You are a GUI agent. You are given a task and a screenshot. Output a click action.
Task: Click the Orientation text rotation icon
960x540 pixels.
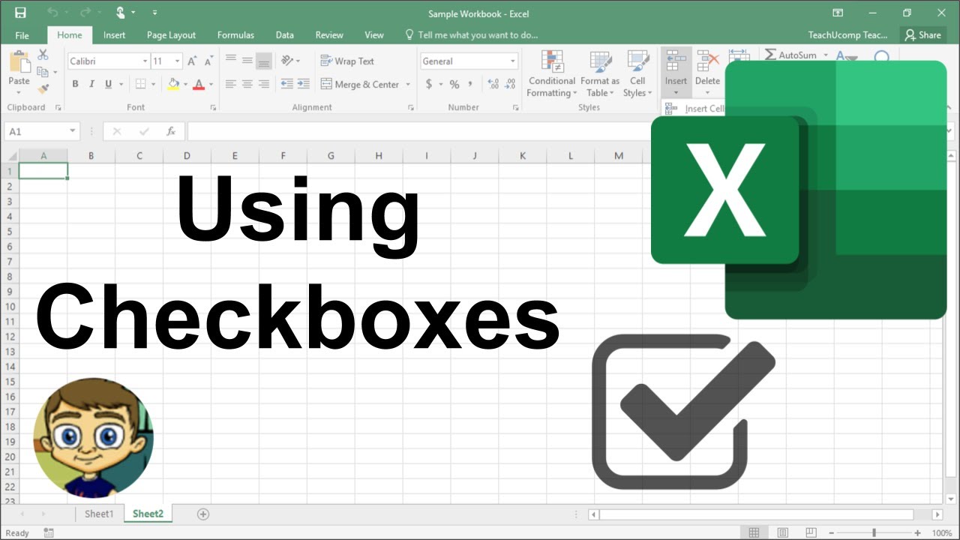tap(287, 61)
